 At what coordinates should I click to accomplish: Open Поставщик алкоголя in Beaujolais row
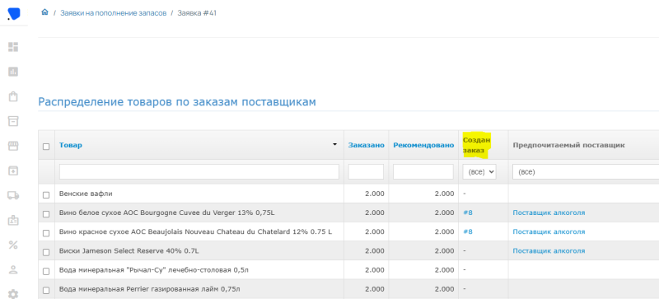coord(549,231)
